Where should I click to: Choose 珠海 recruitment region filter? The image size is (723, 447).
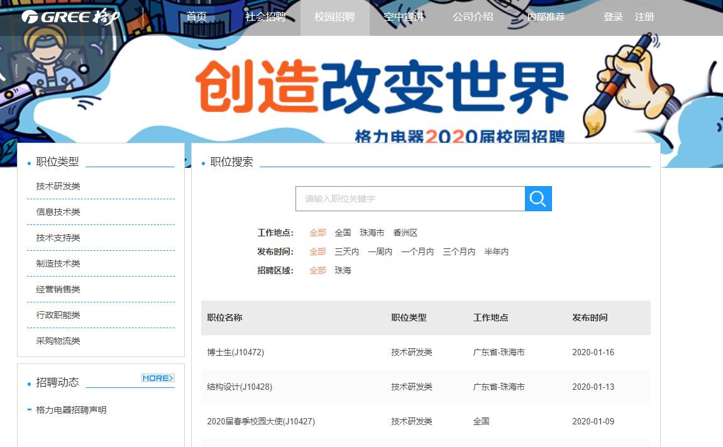[343, 271]
